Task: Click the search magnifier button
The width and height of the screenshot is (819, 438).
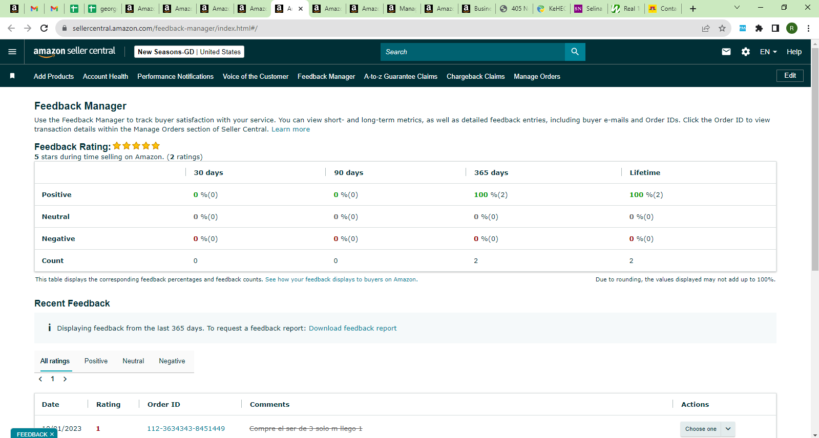Action: (575, 52)
